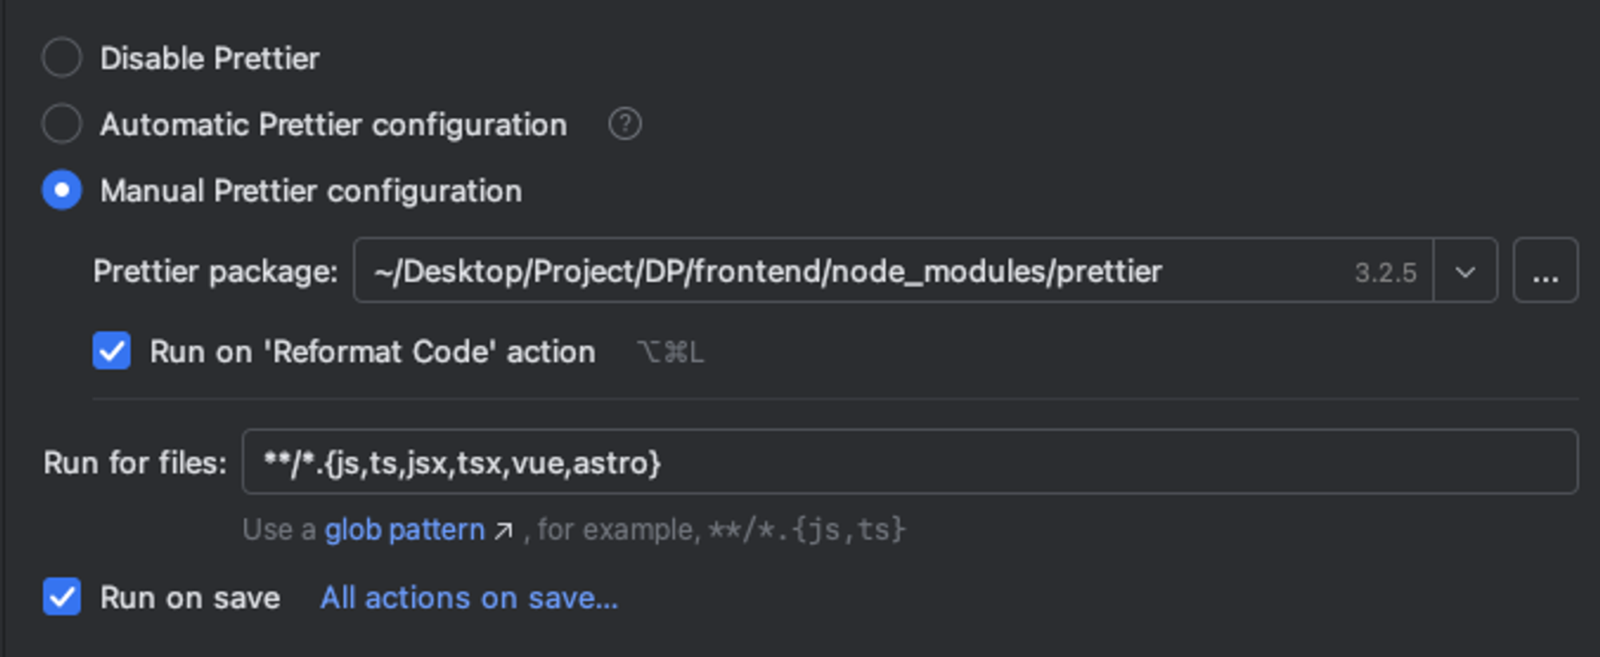Viewport: 1600px width, 657px height.
Task: Click the browse "..." button for Prettier package
Action: pos(1546,271)
